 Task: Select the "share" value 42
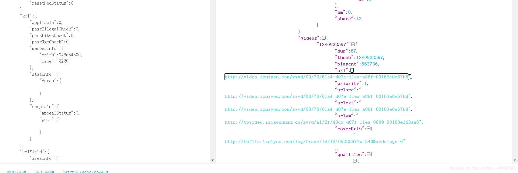[x=359, y=19]
